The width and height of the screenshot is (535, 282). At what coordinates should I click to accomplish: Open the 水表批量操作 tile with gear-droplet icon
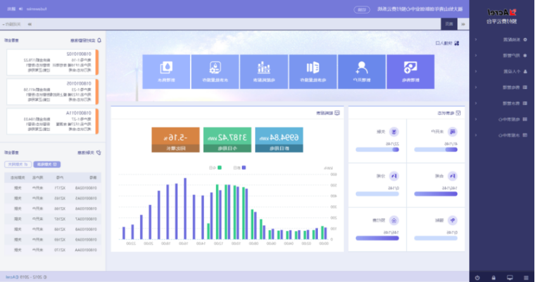tap(215, 72)
